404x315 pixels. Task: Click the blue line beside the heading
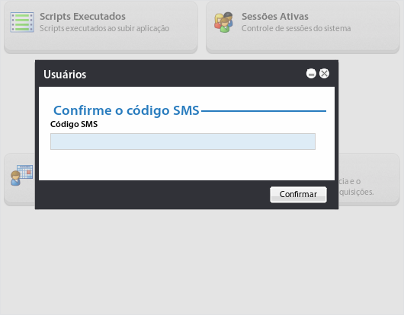[264, 111]
